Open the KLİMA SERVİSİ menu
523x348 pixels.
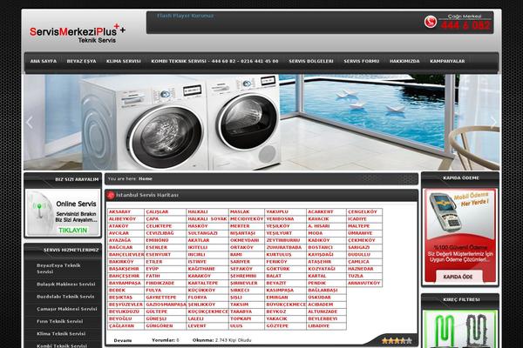(x=124, y=61)
